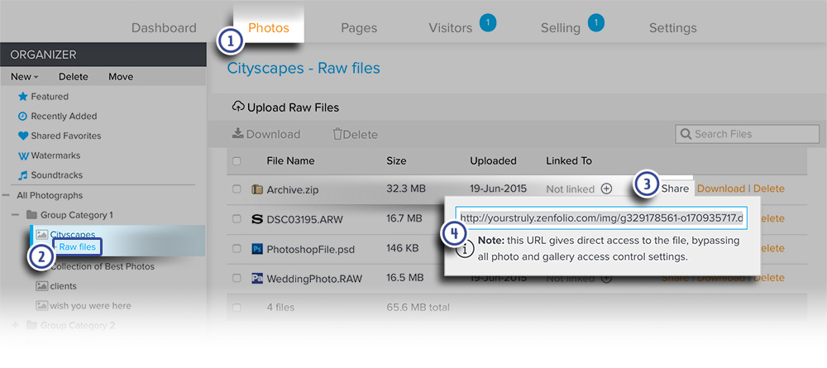Screen dimensions: 827x368
Task: Click the Recently Added clock icon
Action: [x=22, y=116]
